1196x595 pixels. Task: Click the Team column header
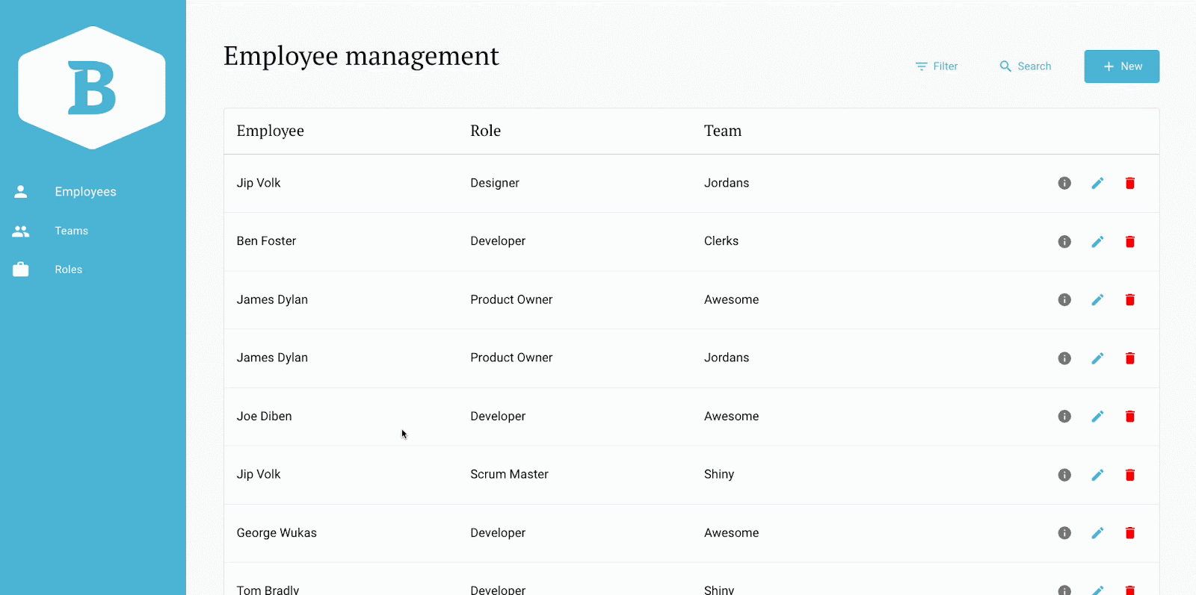[x=723, y=131]
